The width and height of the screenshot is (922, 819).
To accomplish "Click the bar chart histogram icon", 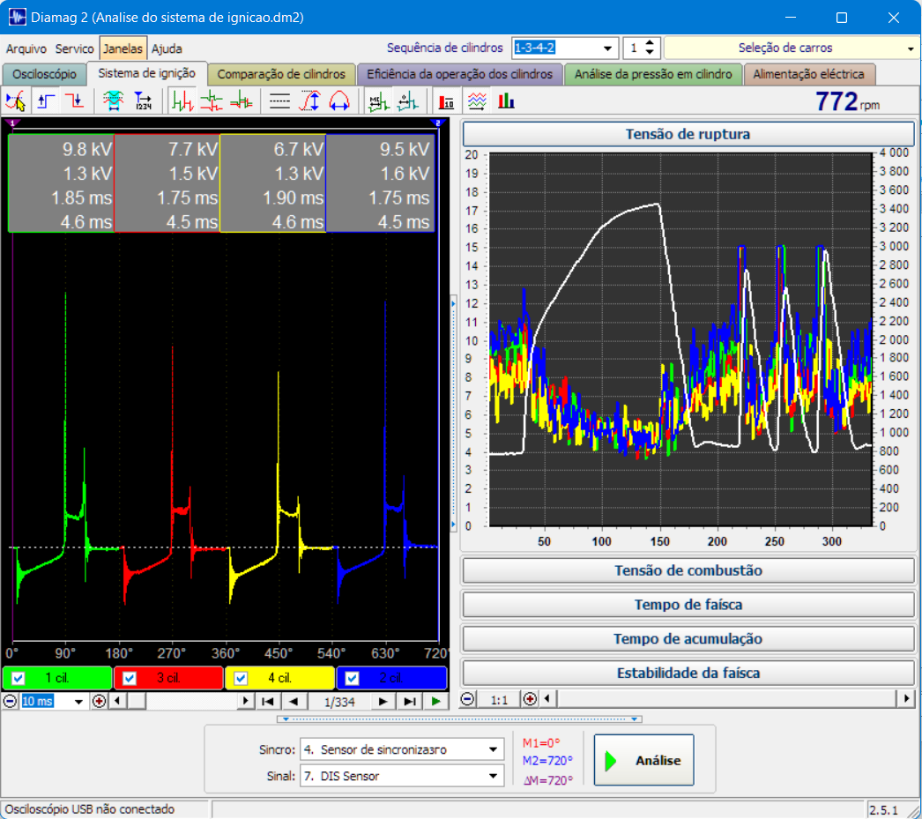I will [506, 101].
